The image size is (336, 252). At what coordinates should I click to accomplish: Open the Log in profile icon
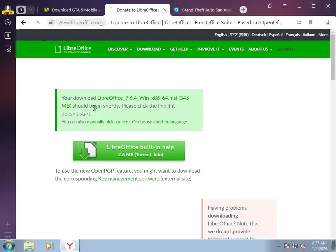[8, 10]
